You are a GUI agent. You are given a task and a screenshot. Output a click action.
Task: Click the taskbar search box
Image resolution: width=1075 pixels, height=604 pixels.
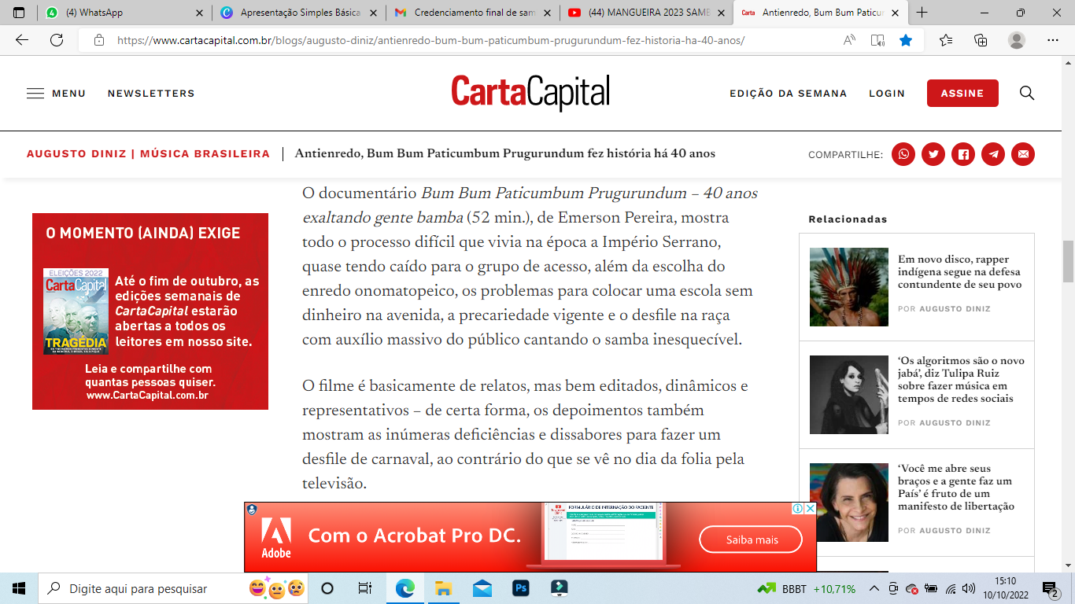tap(175, 588)
